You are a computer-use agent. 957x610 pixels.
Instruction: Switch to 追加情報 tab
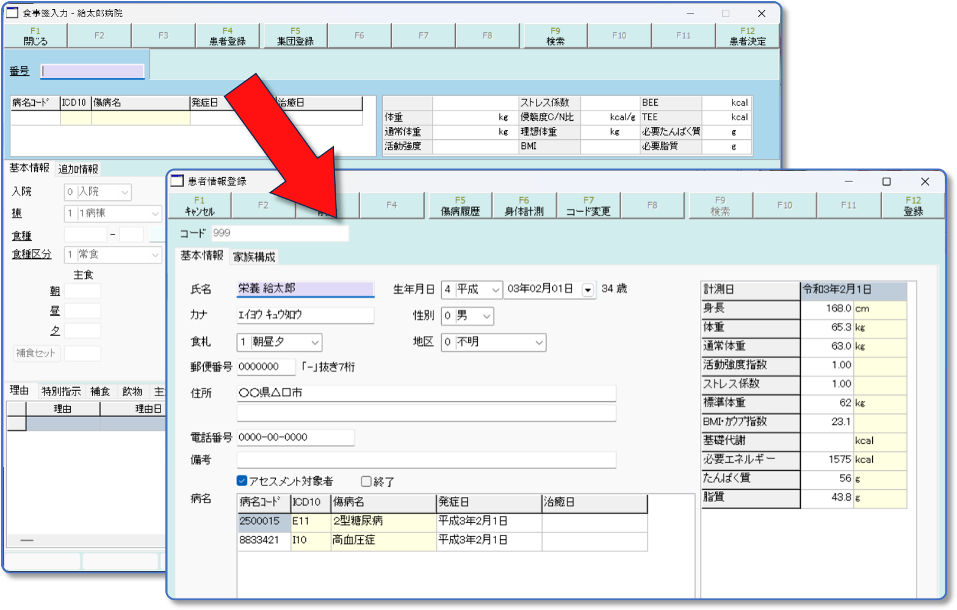78,169
